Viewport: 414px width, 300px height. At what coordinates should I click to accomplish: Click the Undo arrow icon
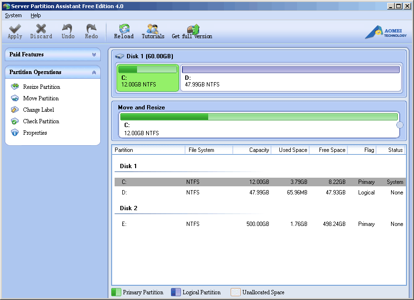click(x=67, y=29)
